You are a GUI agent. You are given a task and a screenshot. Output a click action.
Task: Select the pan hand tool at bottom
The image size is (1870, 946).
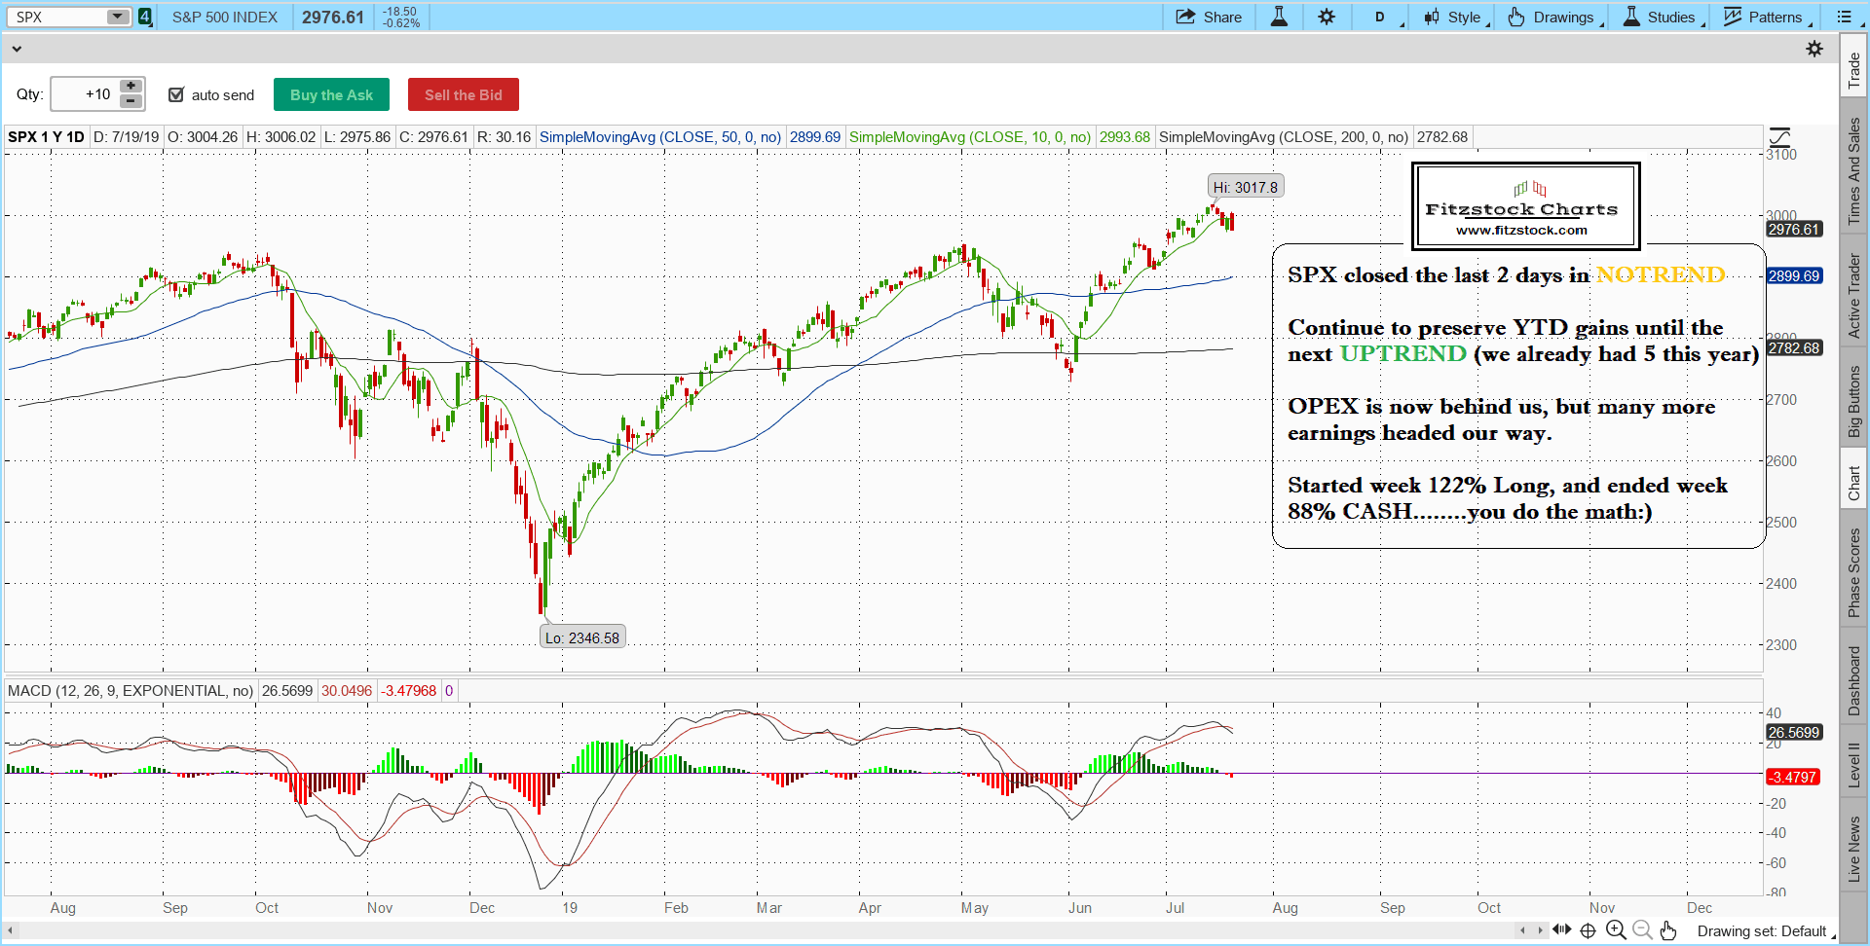tap(1668, 930)
